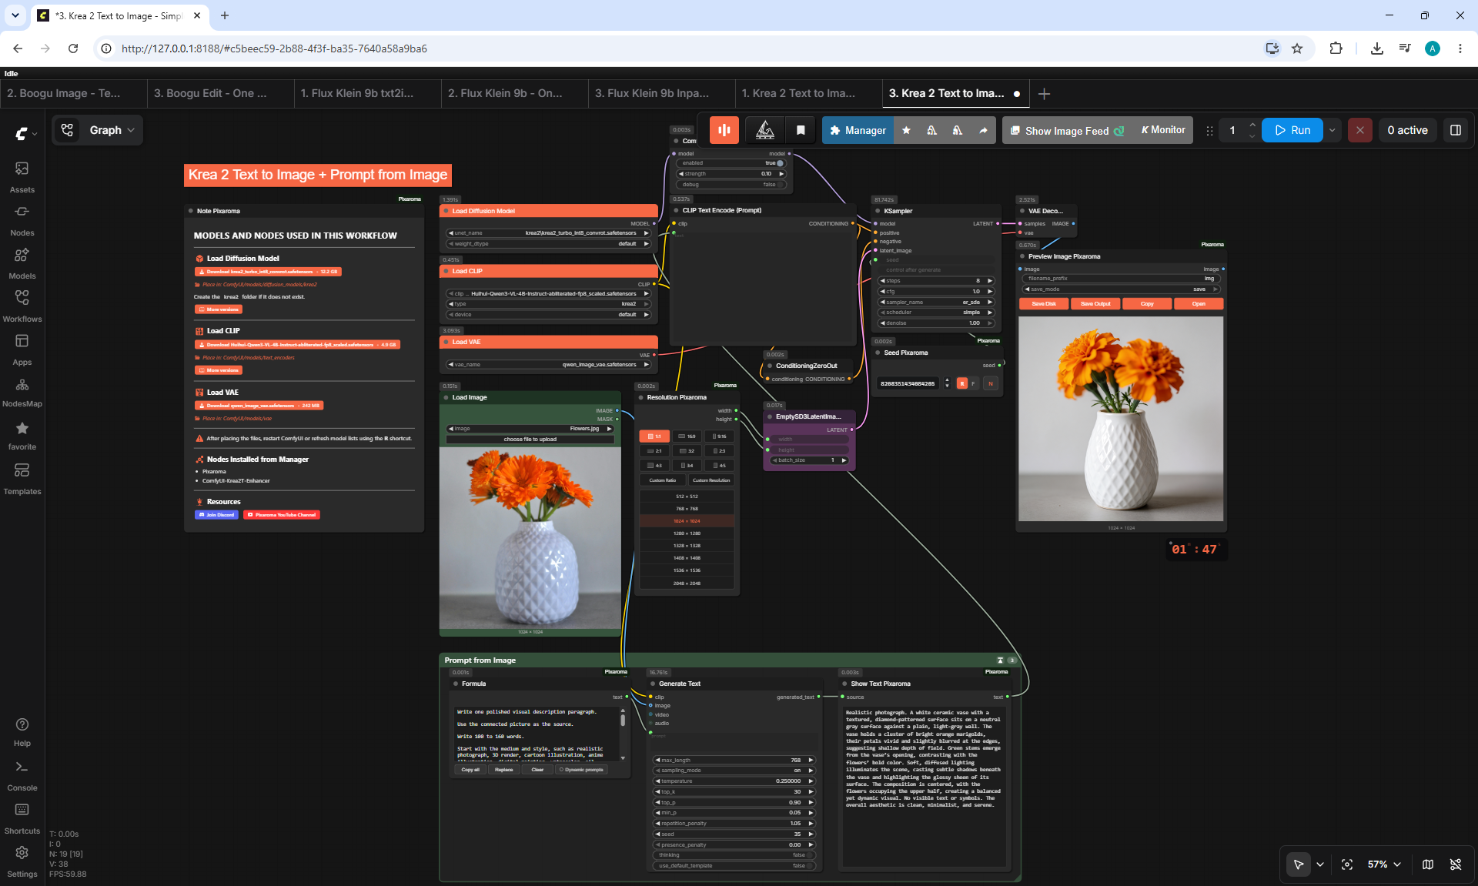Toggle the right side panel icon

[1456, 130]
